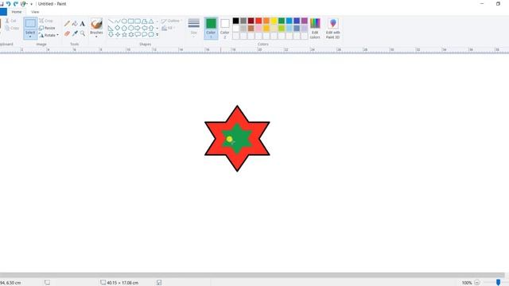Select the Color 1 foreground box
This screenshot has width=509, height=286.
pos(211,29)
